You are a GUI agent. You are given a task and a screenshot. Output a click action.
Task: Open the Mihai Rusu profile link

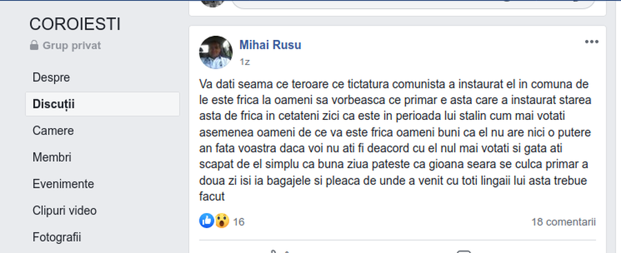(x=270, y=45)
